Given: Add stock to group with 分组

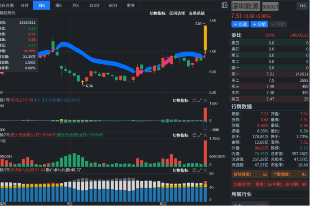Looking at the screenshot, I should click(x=259, y=24).
